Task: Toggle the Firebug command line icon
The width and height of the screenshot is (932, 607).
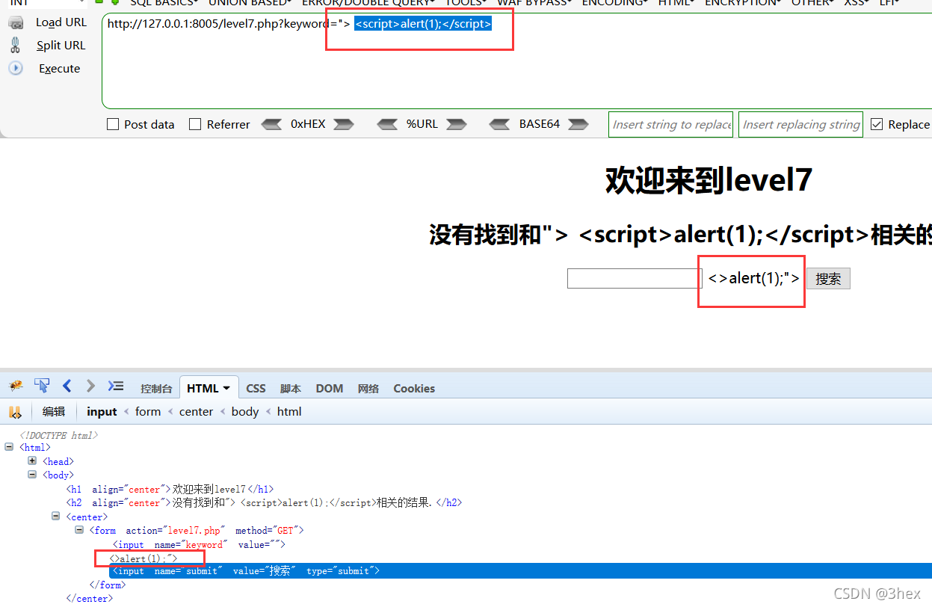Action: [x=116, y=386]
